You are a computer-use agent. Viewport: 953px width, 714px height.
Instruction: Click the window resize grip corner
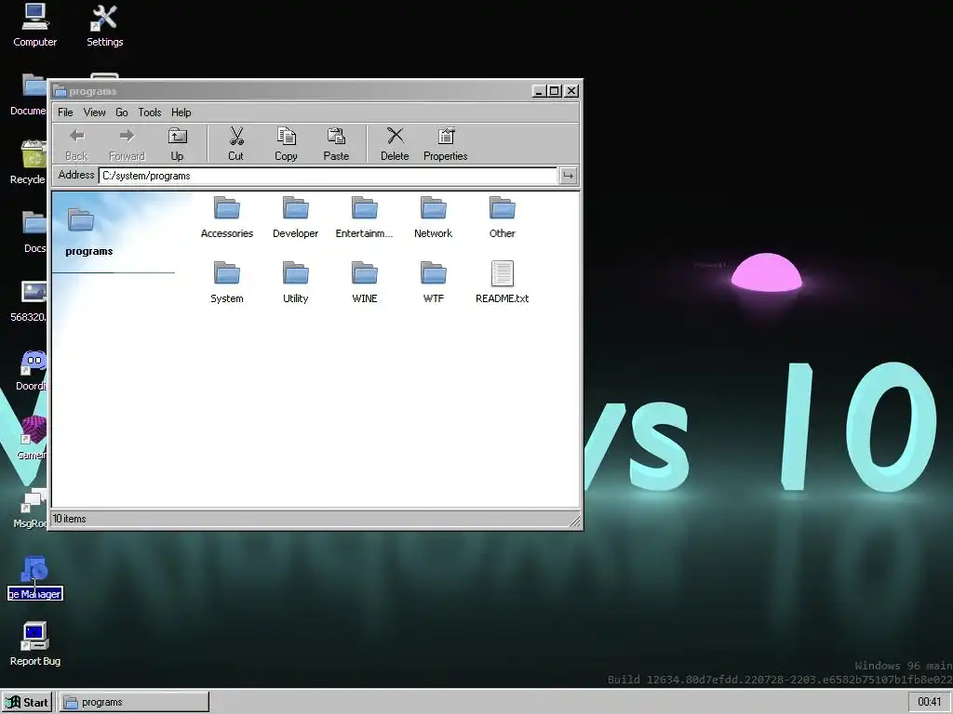point(573,520)
